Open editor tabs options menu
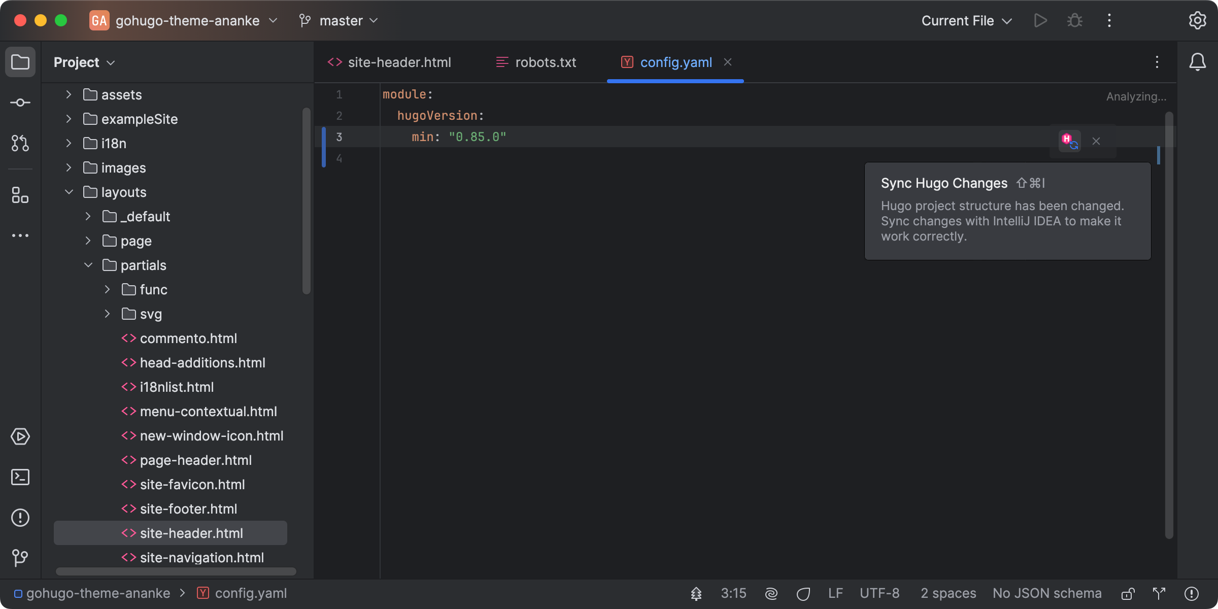1218x609 pixels. click(1157, 62)
